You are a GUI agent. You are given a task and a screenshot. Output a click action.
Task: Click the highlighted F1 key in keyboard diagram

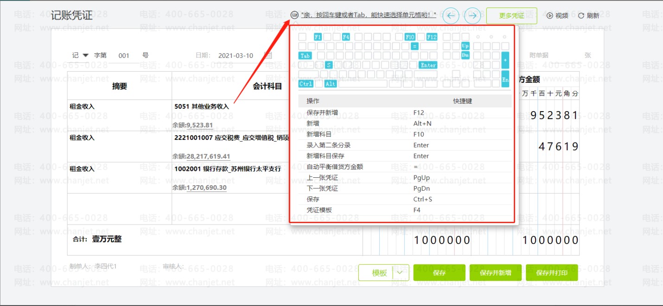click(x=318, y=37)
